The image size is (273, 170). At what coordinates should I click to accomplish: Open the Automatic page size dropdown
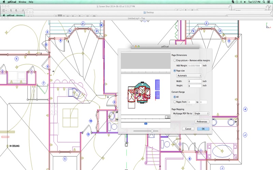pos(189,75)
